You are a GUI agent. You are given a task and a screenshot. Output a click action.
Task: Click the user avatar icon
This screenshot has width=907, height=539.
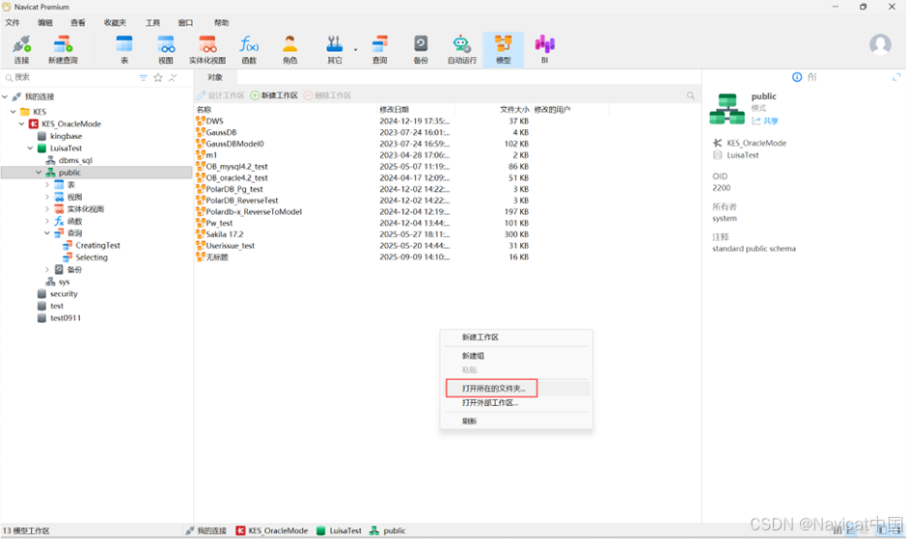pyautogui.click(x=880, y=44)
